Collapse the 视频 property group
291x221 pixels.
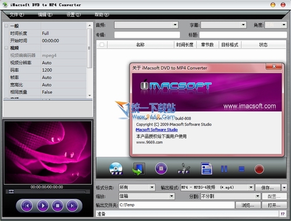[x=6, y=48]
